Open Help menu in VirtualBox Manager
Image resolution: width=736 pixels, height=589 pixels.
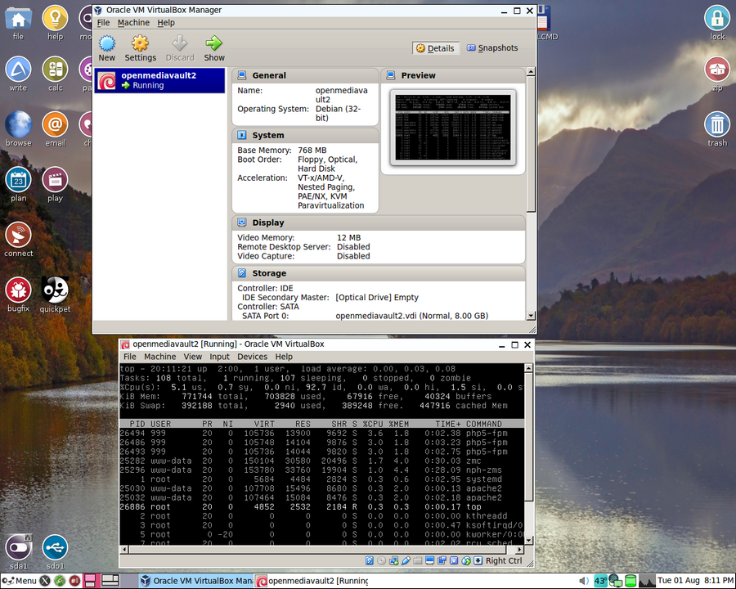coord(166,23)
